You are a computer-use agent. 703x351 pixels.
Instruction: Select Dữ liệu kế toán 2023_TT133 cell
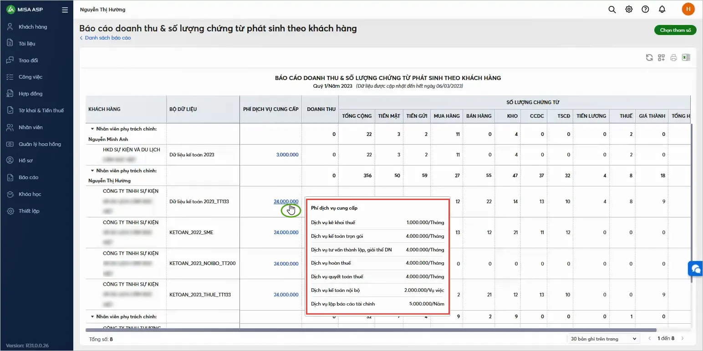pyautogui.click(x=203, y=201)
